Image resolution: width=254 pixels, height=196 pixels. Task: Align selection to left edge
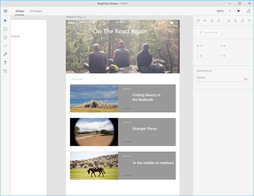[229, 21]
